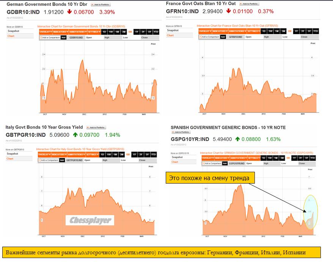Viewport: 333px width, 263px height.
Task: Set Italy chart to YTD range
Action: (x=153, y=155)
